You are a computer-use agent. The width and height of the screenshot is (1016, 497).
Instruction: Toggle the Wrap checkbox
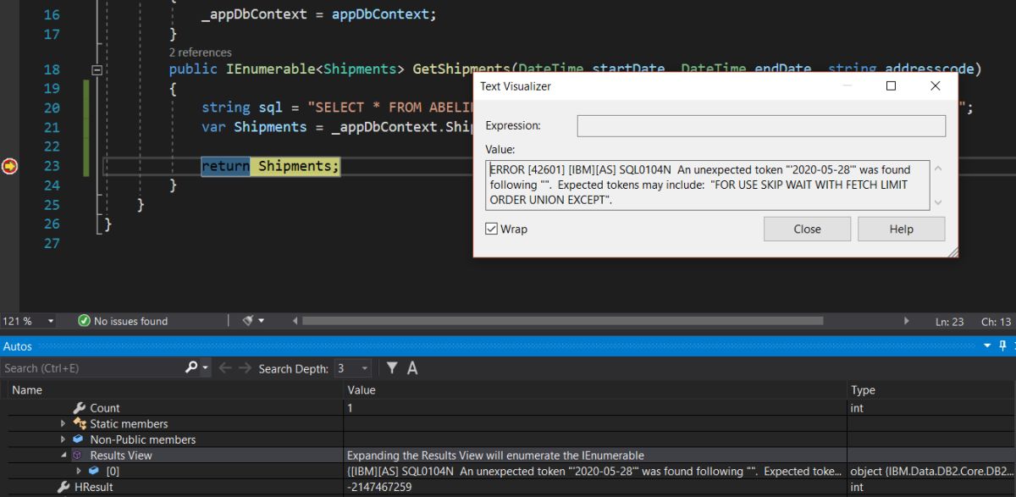491,229
